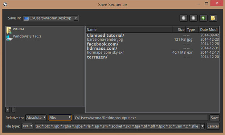225x135 pixels.
Task: Select the terragen/ folder
Action: (x=97, y=57)
